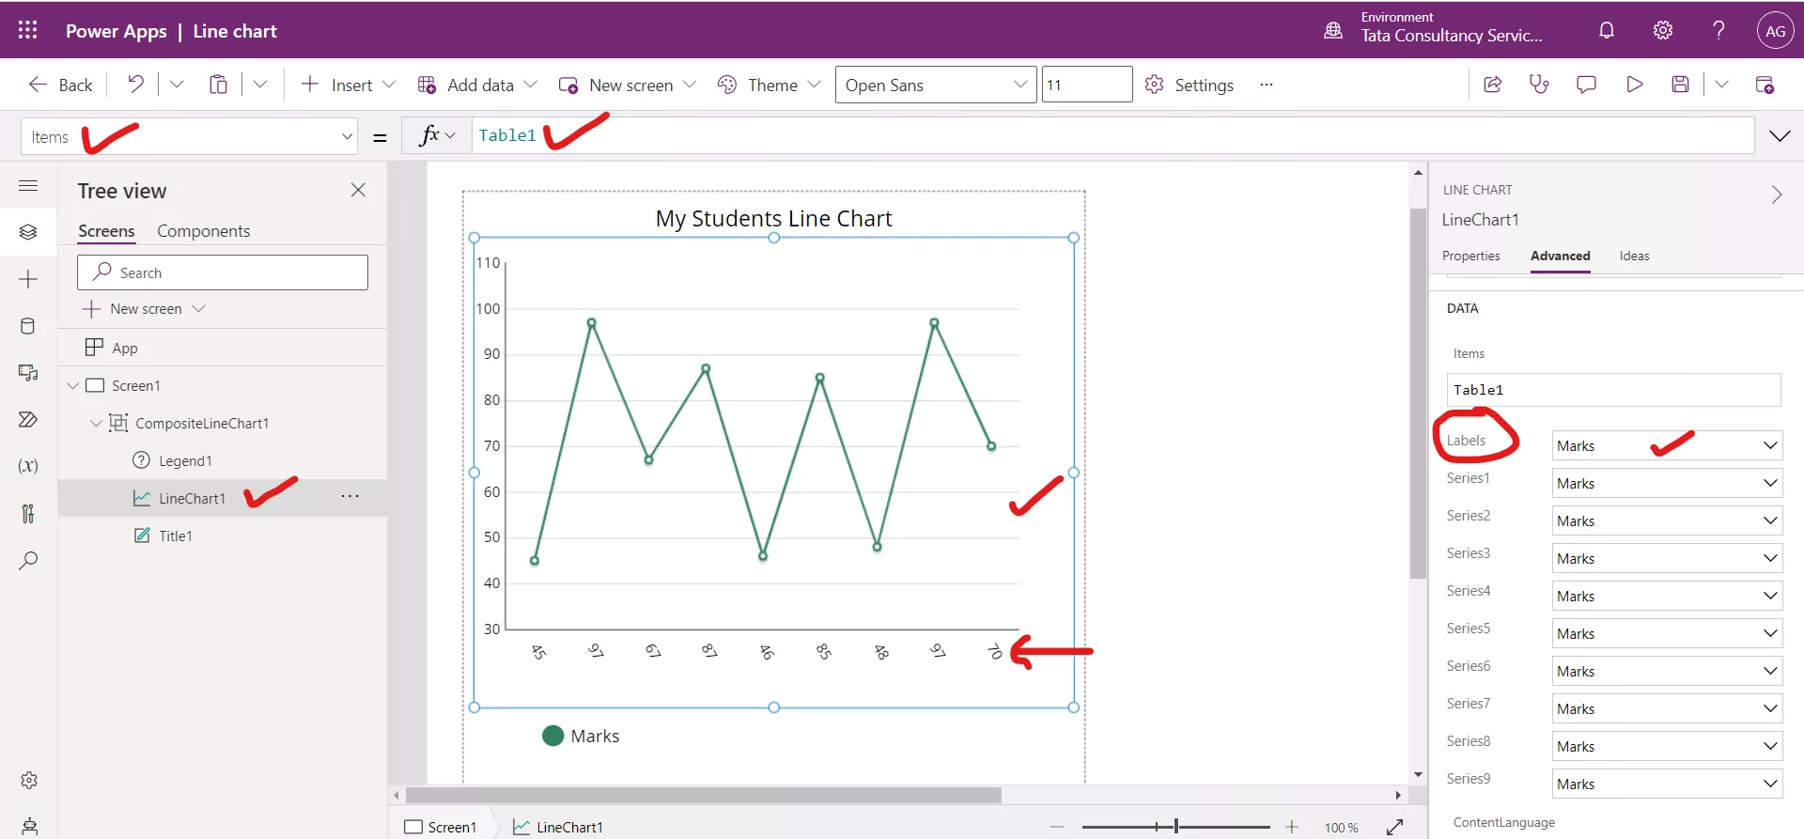1804x839 pixels.
Task: Open the Theme menu
Action: point(769,85)
